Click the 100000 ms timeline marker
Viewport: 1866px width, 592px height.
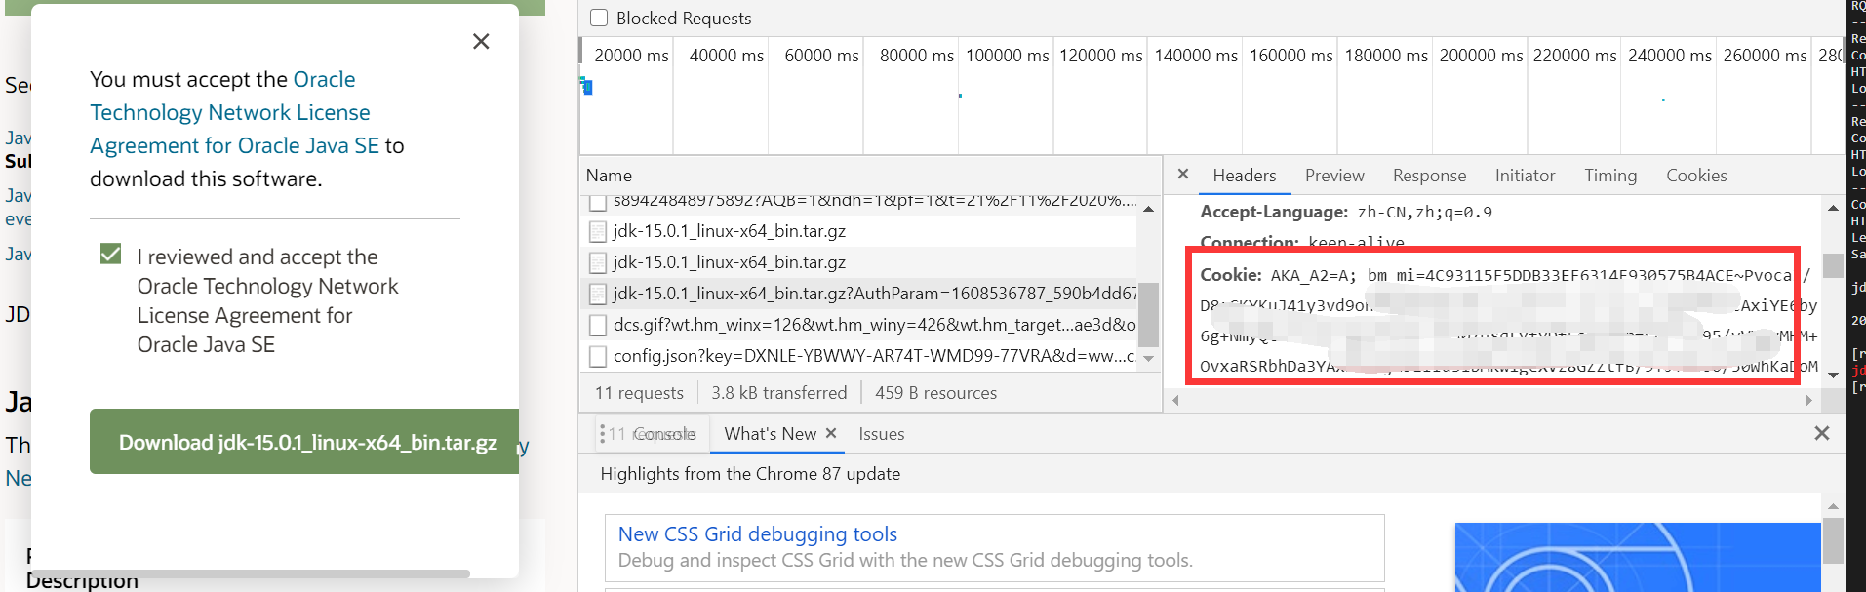pyautogui.click(x=1007, y=56)
